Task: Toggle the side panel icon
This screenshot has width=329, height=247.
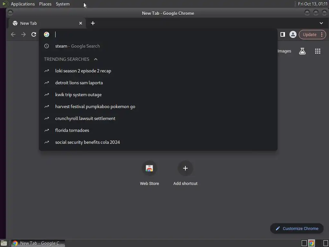Action: pyautogui.click(x=283, y=34)
